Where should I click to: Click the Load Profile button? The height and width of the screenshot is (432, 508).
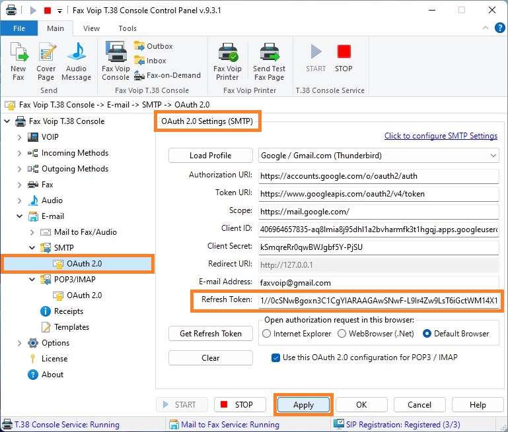(x=211, y=156)
